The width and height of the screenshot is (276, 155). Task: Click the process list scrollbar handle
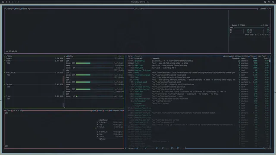click(x=270, y=61)
